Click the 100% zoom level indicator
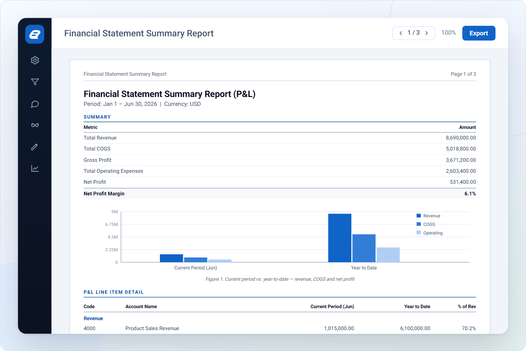 448,33
